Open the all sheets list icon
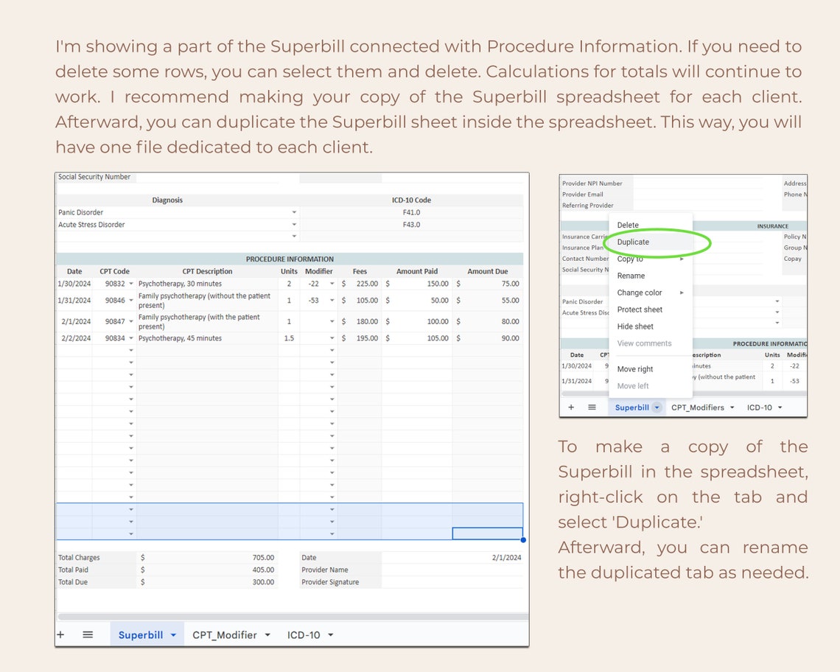This screenshot has width=840, height=672. (87, 634)
